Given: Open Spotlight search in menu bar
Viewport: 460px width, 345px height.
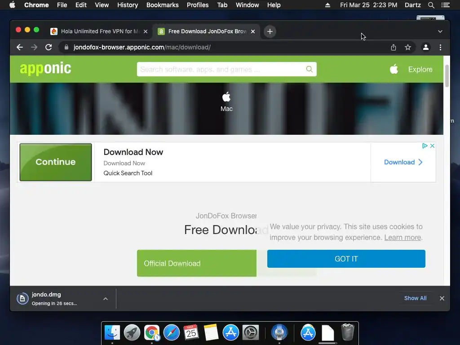Looking at the screenshot, I should (x=431, y=5).
